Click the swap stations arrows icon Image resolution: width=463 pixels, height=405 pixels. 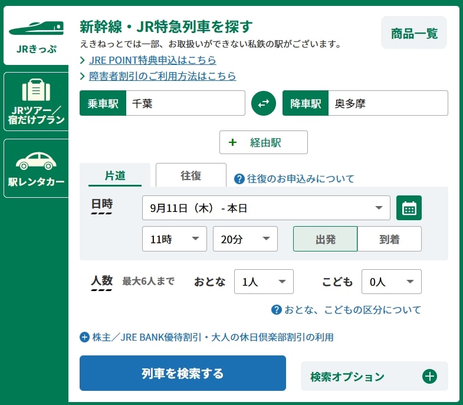[264, 103]
